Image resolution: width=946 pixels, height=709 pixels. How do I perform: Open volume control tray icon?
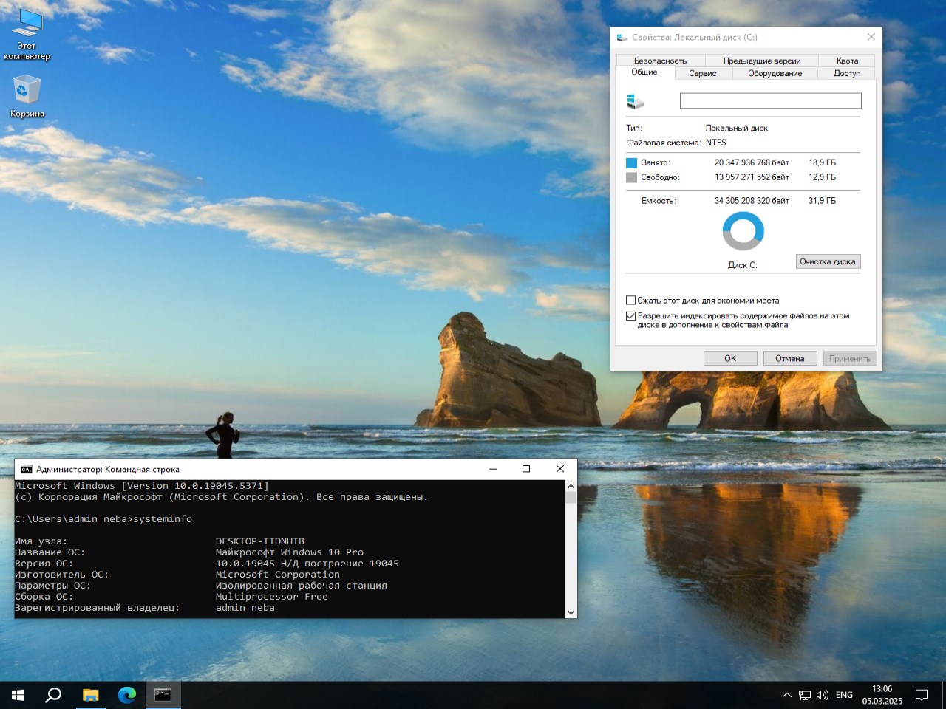[x=823, y=695]
